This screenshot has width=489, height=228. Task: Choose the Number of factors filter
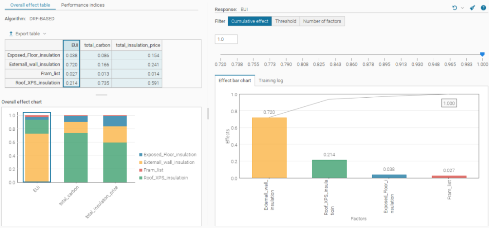tap(322, 21)
